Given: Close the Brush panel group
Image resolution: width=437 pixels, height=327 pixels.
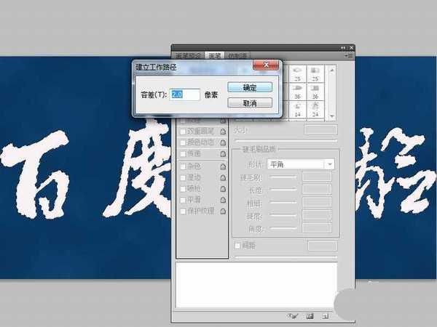Looking at the screenshot, I should (352, 48).
